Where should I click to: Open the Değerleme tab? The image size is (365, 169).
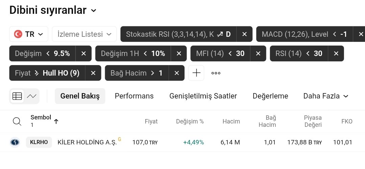click(270, 96)
